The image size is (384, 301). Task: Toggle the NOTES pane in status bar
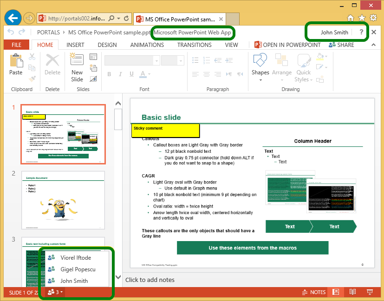tap(314, 292)
